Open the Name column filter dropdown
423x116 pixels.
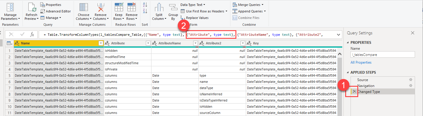click(101, 43)
